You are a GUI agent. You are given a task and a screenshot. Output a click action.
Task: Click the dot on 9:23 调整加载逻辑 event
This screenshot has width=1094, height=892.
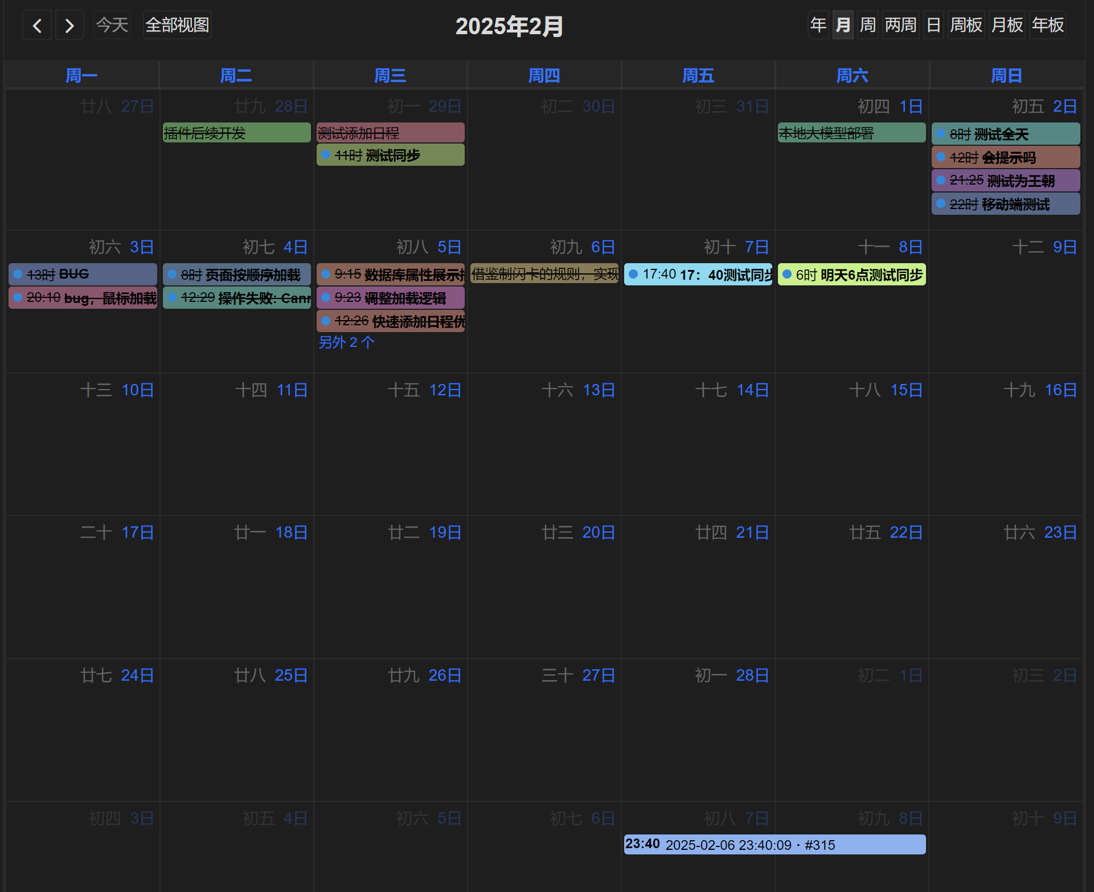click(326, 297)
